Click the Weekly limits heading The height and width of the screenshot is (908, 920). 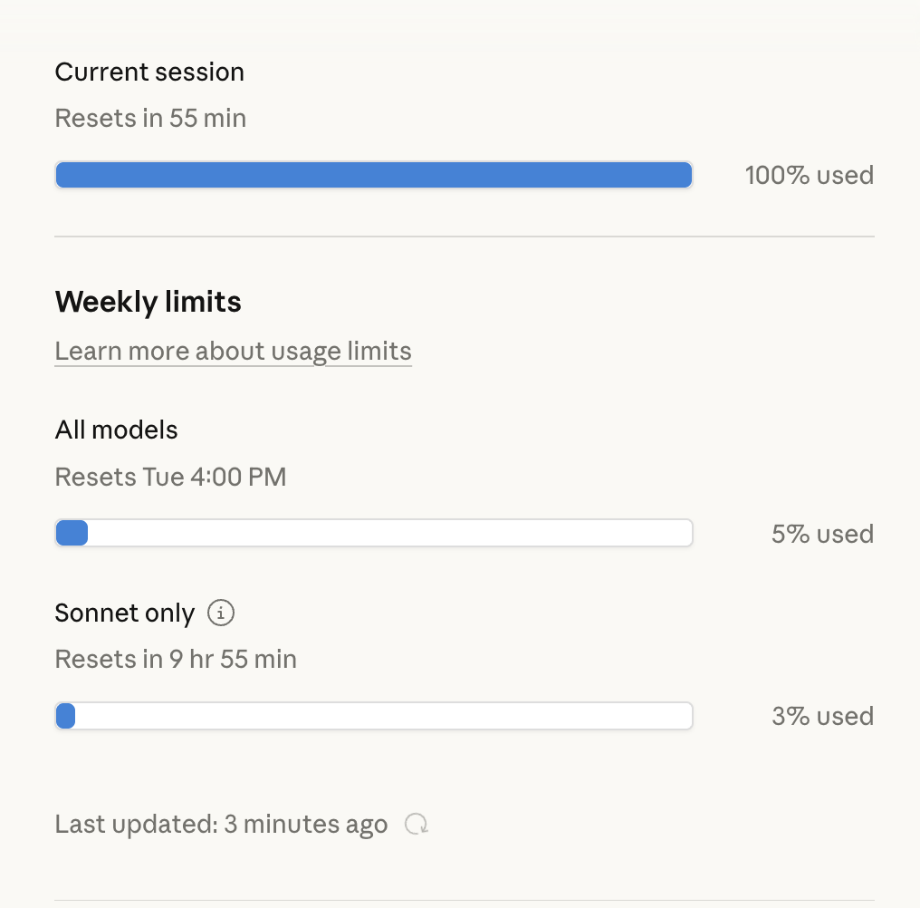point(148,301)
